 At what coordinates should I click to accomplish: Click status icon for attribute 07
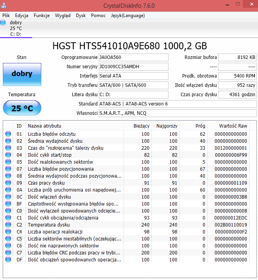click(x=8, y=169)
